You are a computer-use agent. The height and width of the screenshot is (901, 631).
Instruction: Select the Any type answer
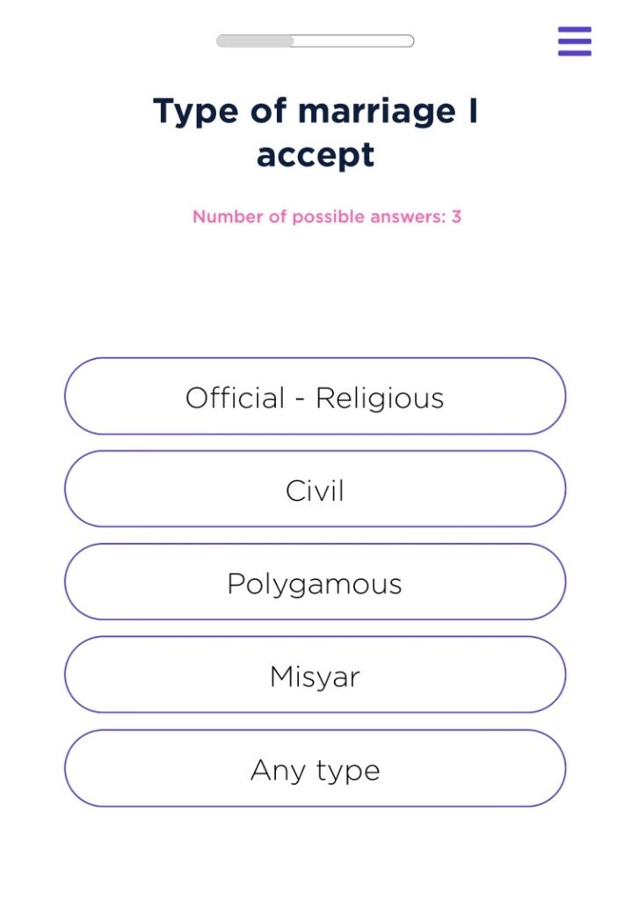[315, 769]
